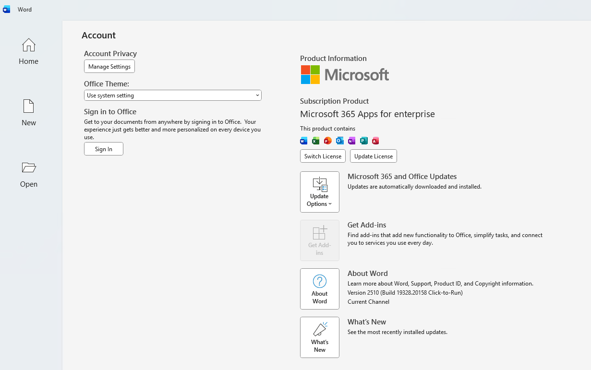The image size is (591, 370).
Task: Click the 'Version 2510' build text
Action: pyautogui.click(x=405, y=293)
